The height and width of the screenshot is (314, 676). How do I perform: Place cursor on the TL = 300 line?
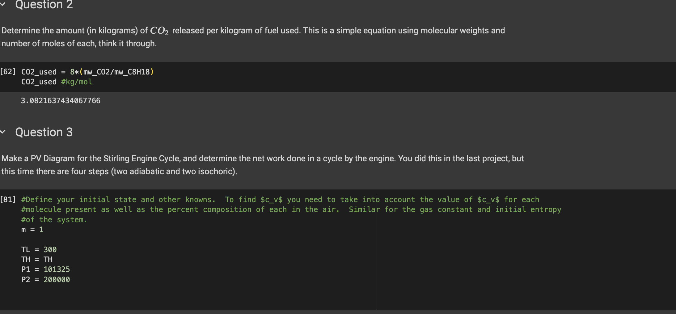click(x=39, y=250)
